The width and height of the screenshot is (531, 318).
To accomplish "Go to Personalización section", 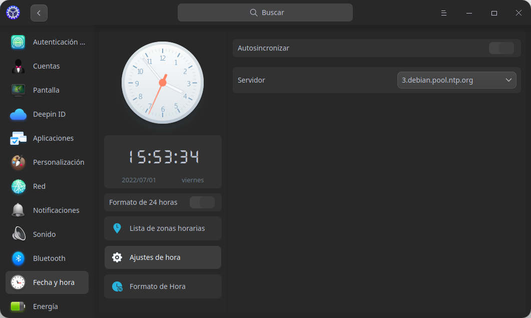I will coord(47,162).
